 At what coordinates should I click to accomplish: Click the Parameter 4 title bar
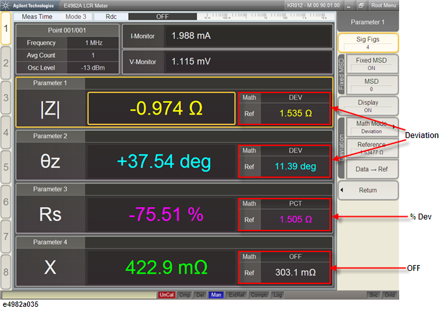[x=174, y=242]
